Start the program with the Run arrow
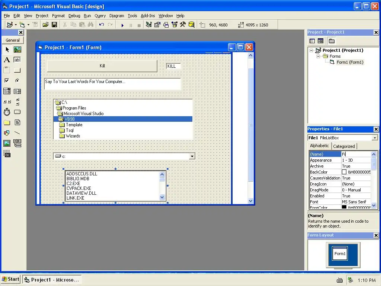381x286 pixels. click(x=122, y=25)
